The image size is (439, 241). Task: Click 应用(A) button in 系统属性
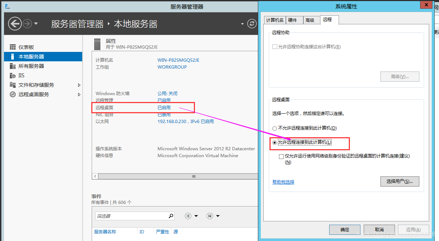click(x=414, y=230)
